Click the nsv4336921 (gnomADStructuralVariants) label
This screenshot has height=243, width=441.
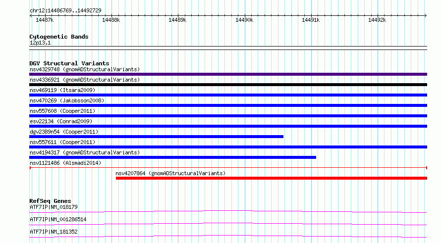pos(85,80)
